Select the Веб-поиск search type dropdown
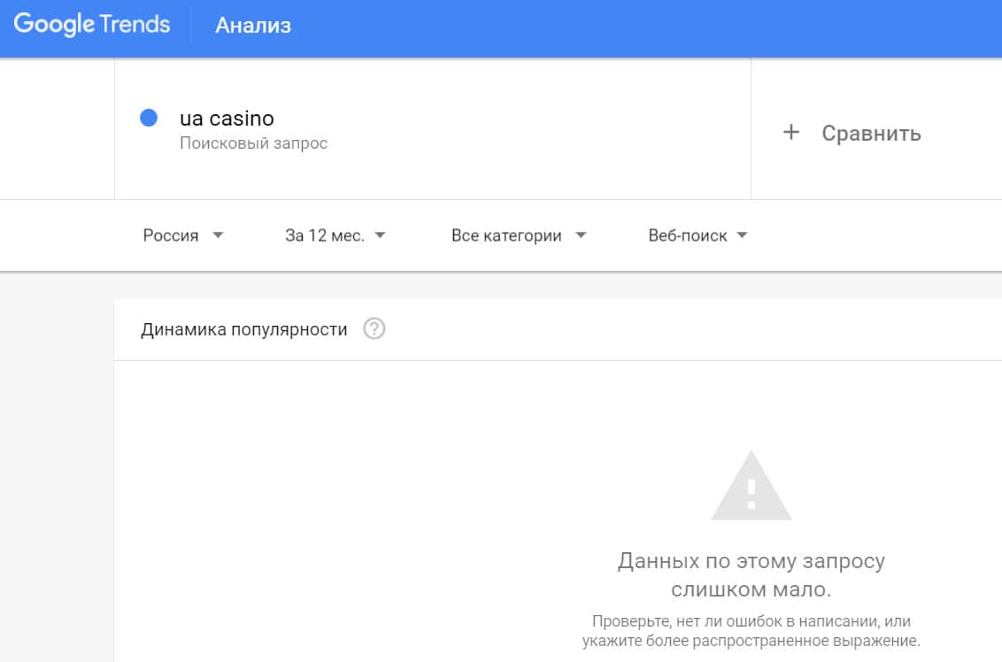1002x662 pixels. [688, 235]
